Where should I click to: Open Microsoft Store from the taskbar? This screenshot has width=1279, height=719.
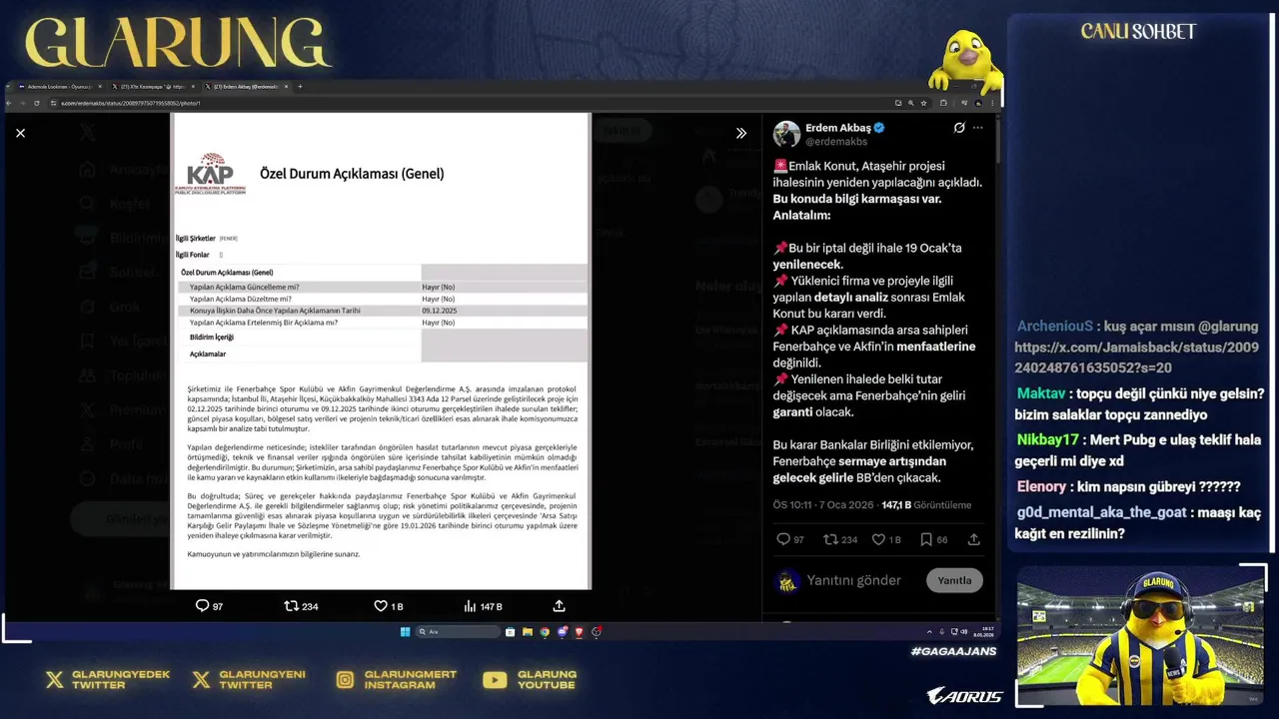pos(510,632)
